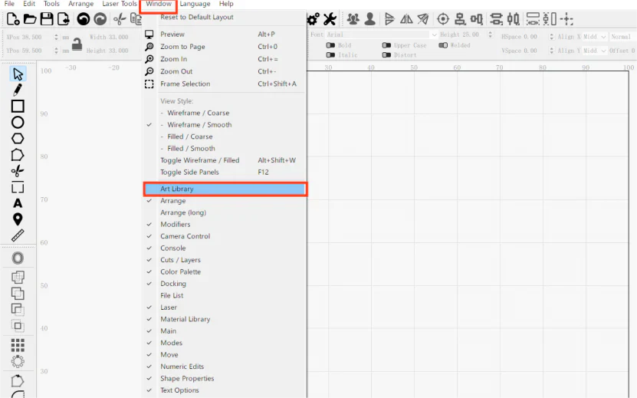The height and width of the screenshot is (398, 637).
Task: Expand the Font Arial dropdown
Action: click(434, 35)
